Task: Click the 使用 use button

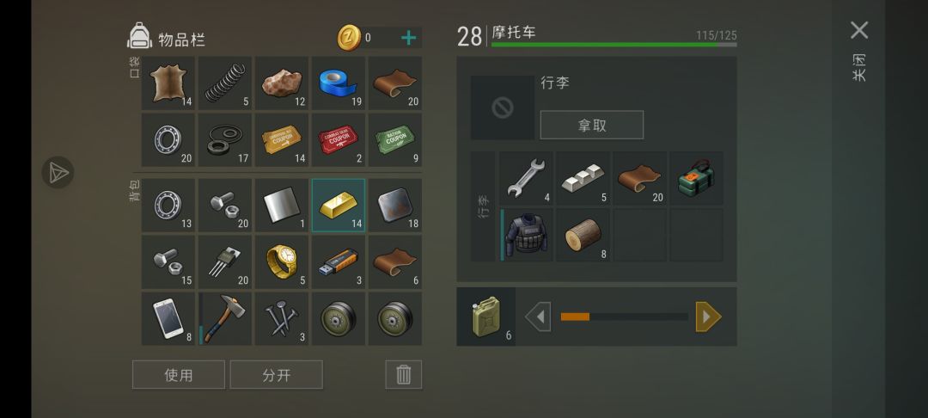Action: pos(179,375)
